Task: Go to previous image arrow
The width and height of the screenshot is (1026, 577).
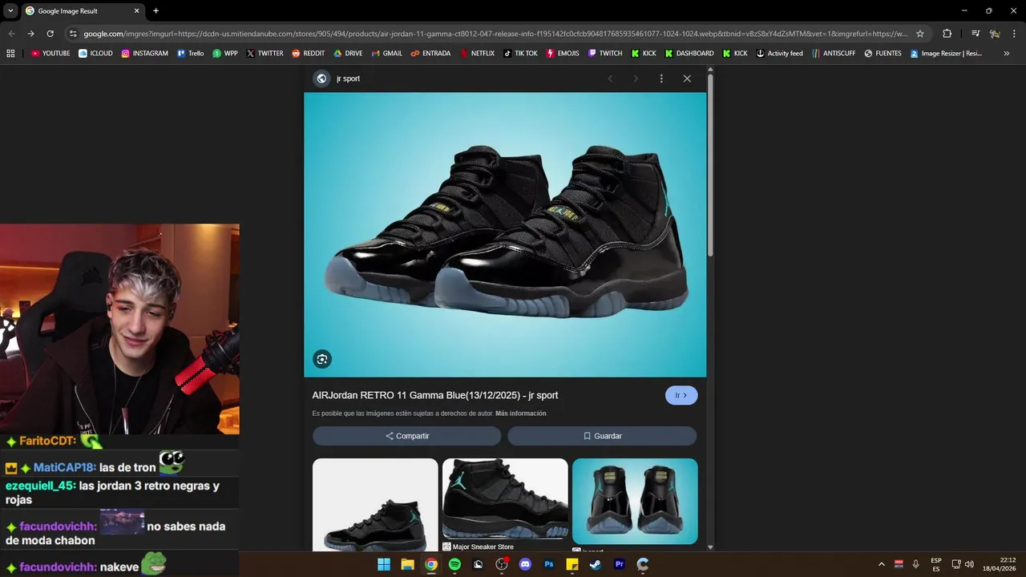Action: (x=610, y=79)
